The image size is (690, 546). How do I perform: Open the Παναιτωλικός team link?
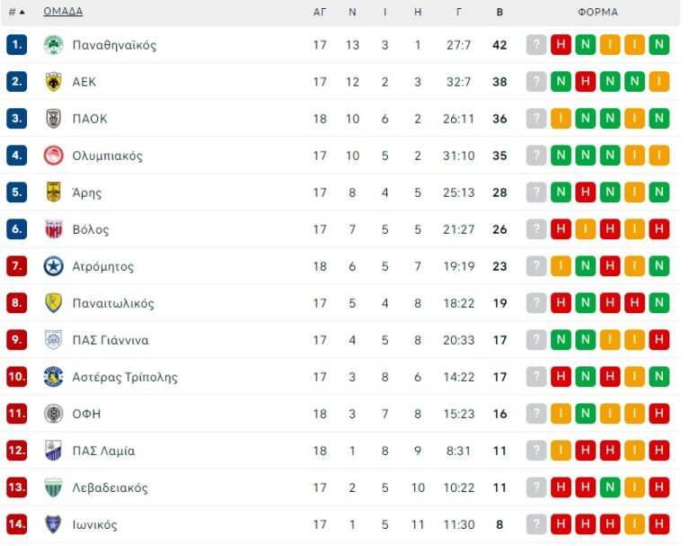(x=113, y=303)
